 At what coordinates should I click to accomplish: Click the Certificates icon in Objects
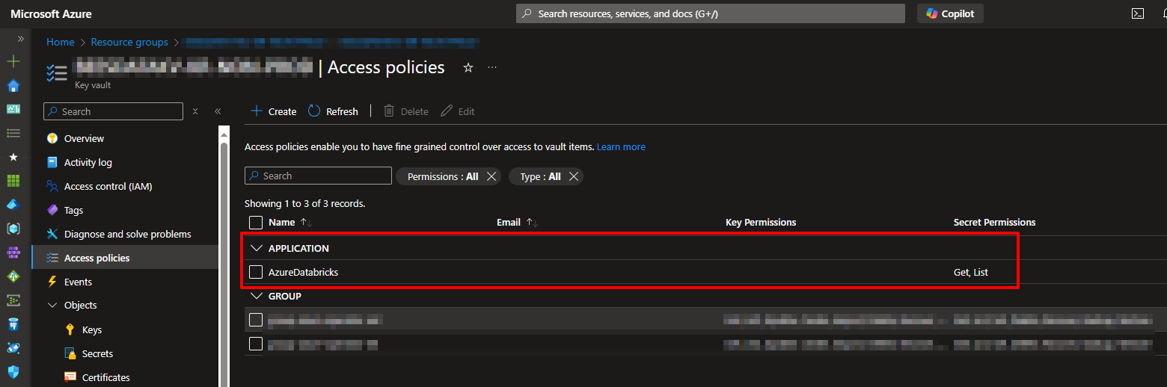[70, 377]
